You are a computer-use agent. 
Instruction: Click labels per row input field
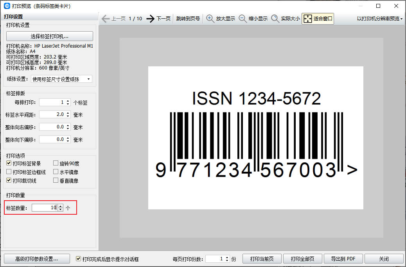52,102
